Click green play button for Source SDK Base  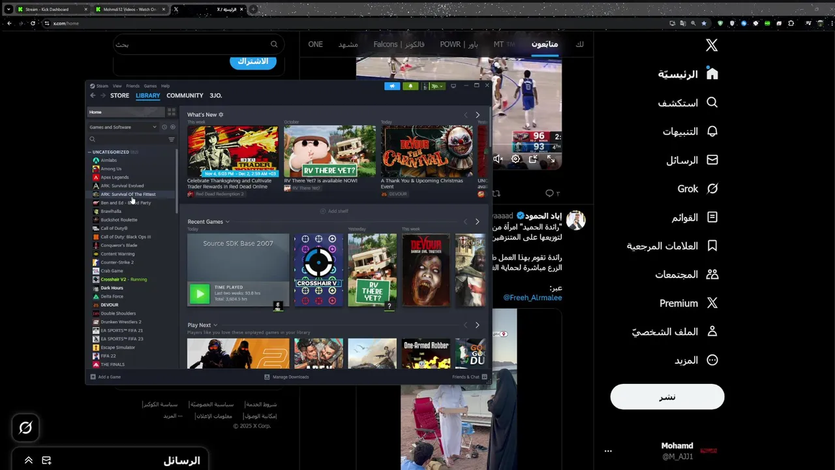[200, 293]
